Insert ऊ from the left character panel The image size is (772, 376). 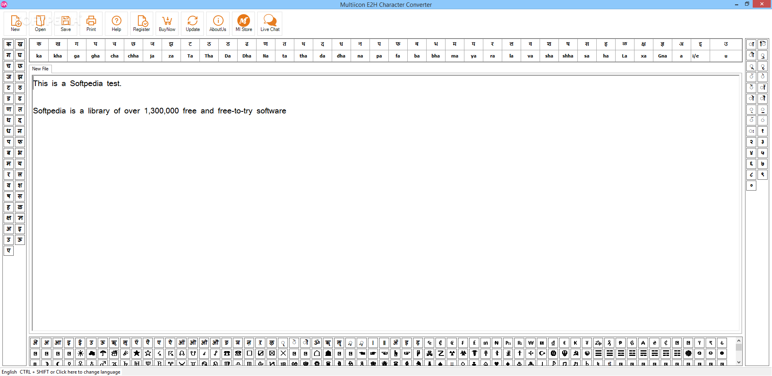[20, 240]
